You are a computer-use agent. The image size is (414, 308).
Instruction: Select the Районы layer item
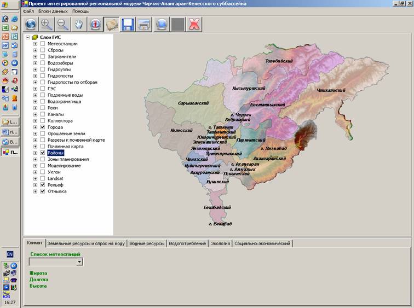click(55, 153)
